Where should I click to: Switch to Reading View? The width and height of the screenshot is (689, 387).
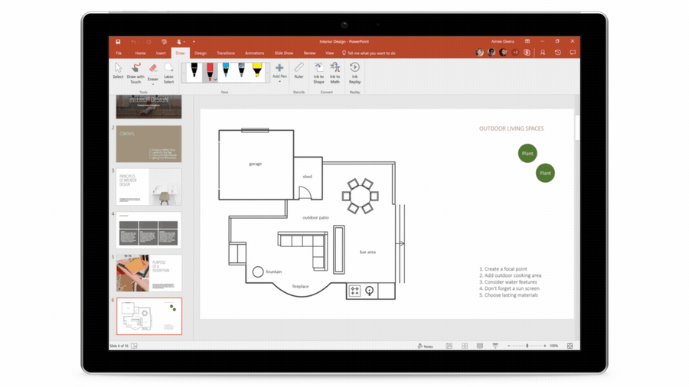tap(479, 346)
